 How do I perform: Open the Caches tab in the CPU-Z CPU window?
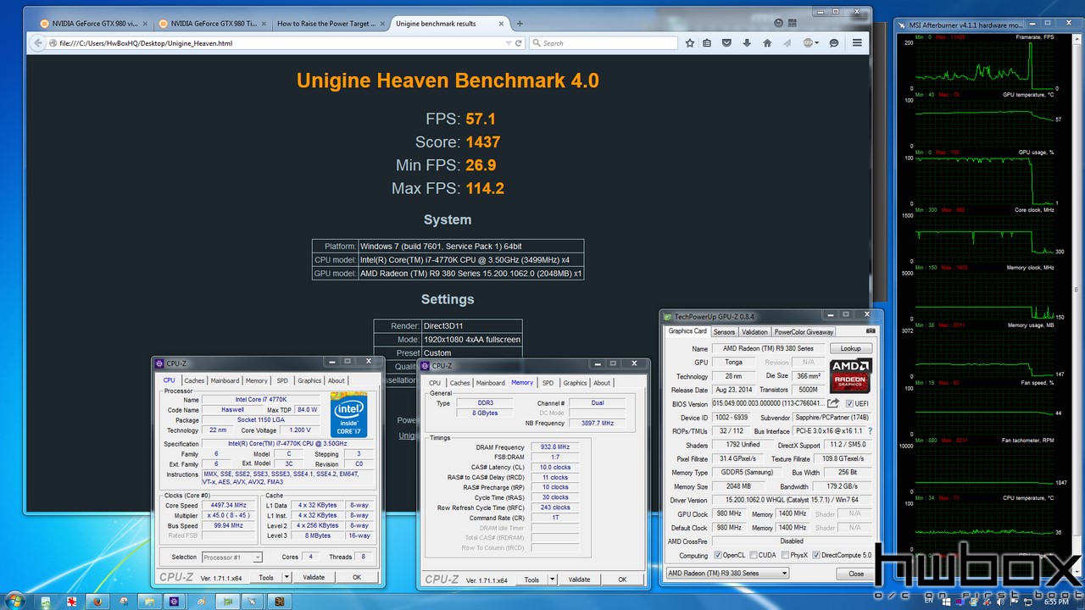[194, 380]
